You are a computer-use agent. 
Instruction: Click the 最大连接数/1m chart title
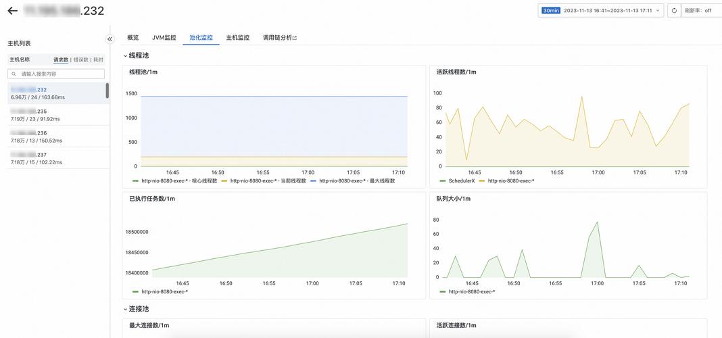point(149,326)
